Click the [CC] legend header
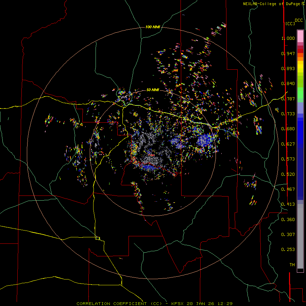The height and width of the screenshot is (306, 306). coord(290,23)
